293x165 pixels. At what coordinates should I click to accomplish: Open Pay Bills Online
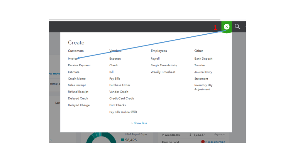(120, 112)
